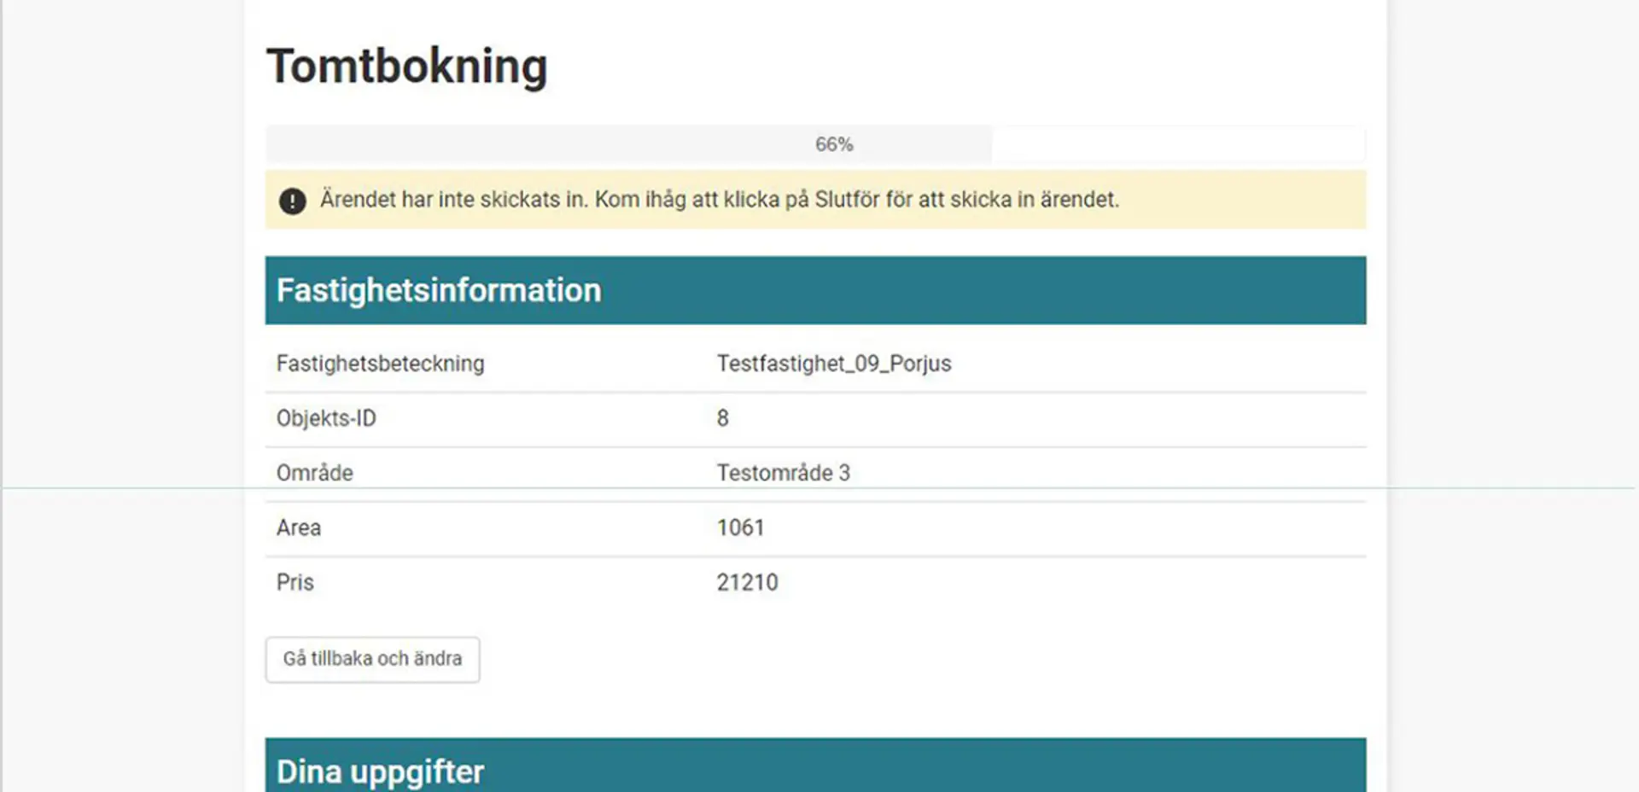Click the Område row label
This screenshot has width=1639, height=792.
click(314, 472)
